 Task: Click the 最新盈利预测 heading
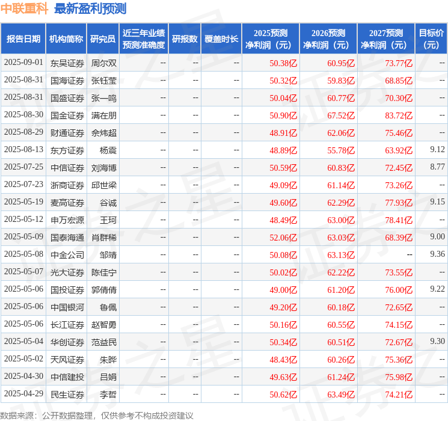90,8
